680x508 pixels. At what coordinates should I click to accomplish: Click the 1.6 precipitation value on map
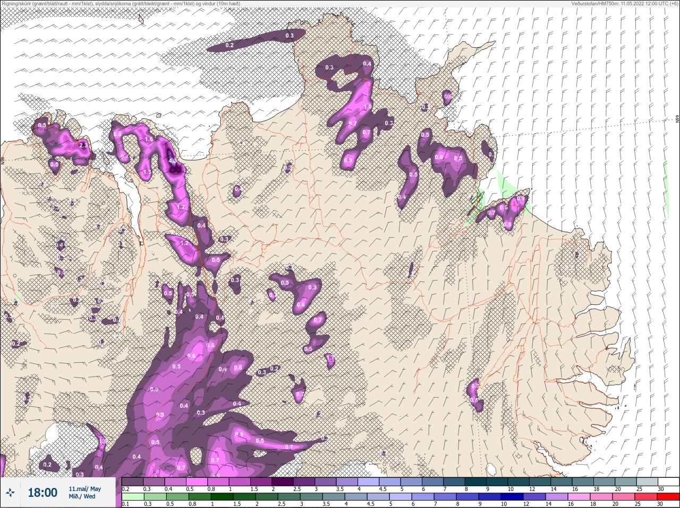[149, 139]
